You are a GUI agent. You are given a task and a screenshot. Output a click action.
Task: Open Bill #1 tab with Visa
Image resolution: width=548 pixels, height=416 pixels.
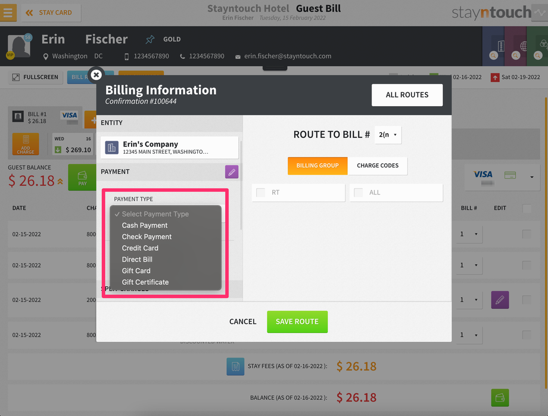[45, 118]
